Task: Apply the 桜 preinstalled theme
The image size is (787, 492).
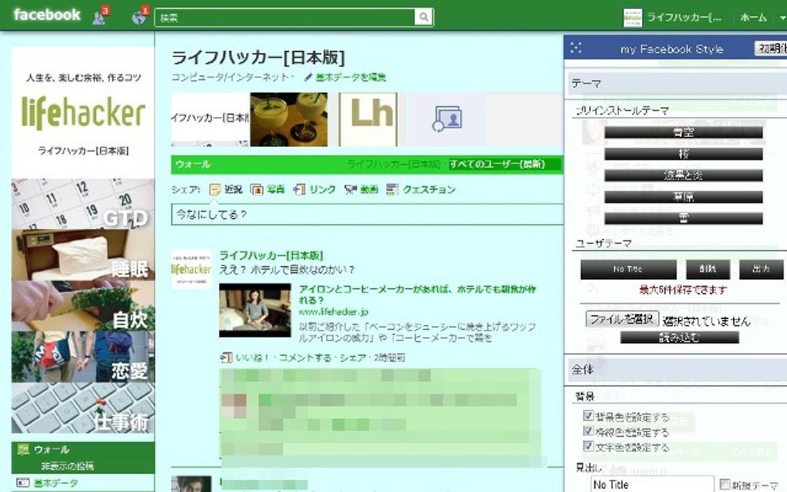Action: click(683, 154)
